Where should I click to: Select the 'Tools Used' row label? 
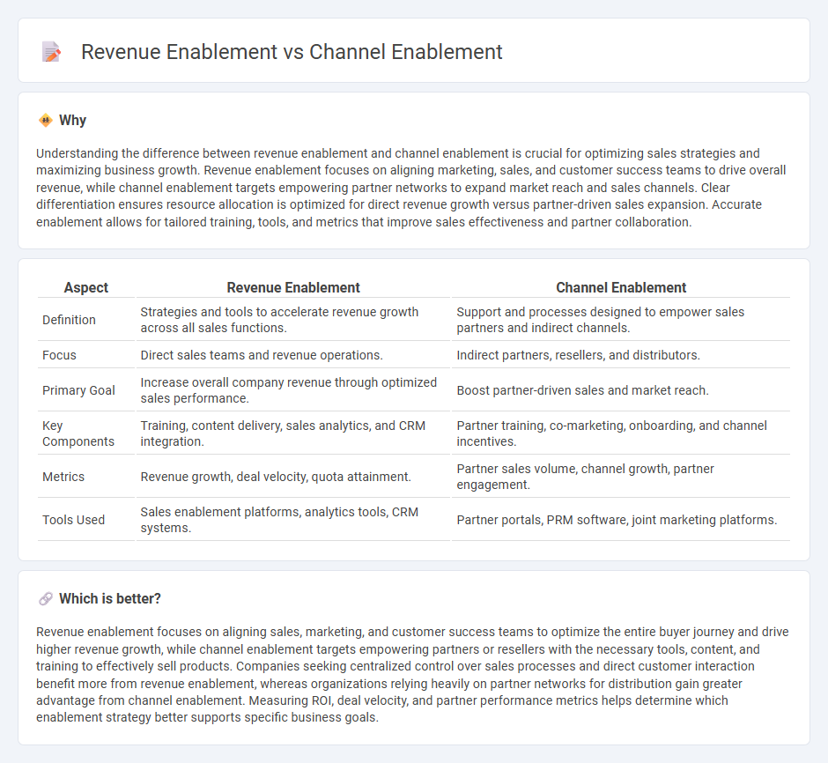click(73, 520)
